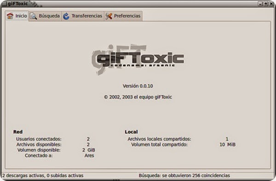Click the blue arrow Transferencias icon

66,16
